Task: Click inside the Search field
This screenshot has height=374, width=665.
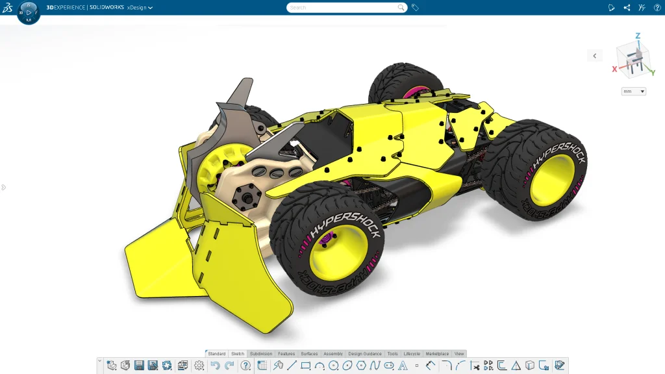Action: (x=344, y=7)
